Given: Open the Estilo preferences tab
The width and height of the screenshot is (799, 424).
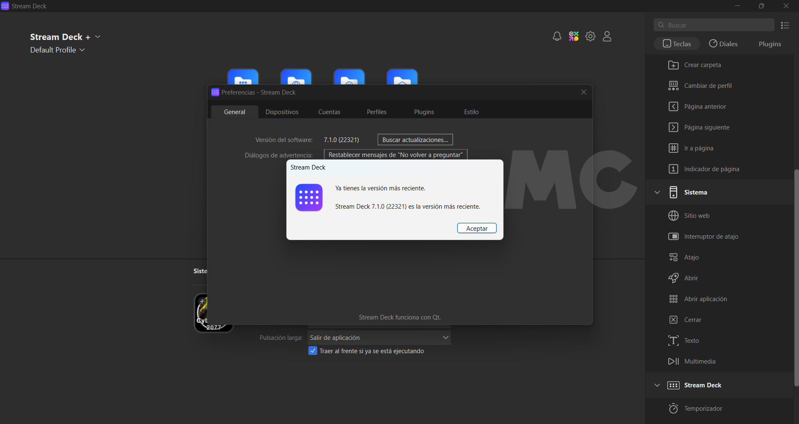Looking at the screenshot, I should [471, 112].
